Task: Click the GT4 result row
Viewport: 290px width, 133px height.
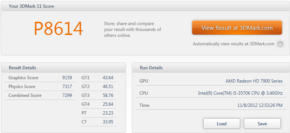Action: pyautogui.click(x=99, y=104)
